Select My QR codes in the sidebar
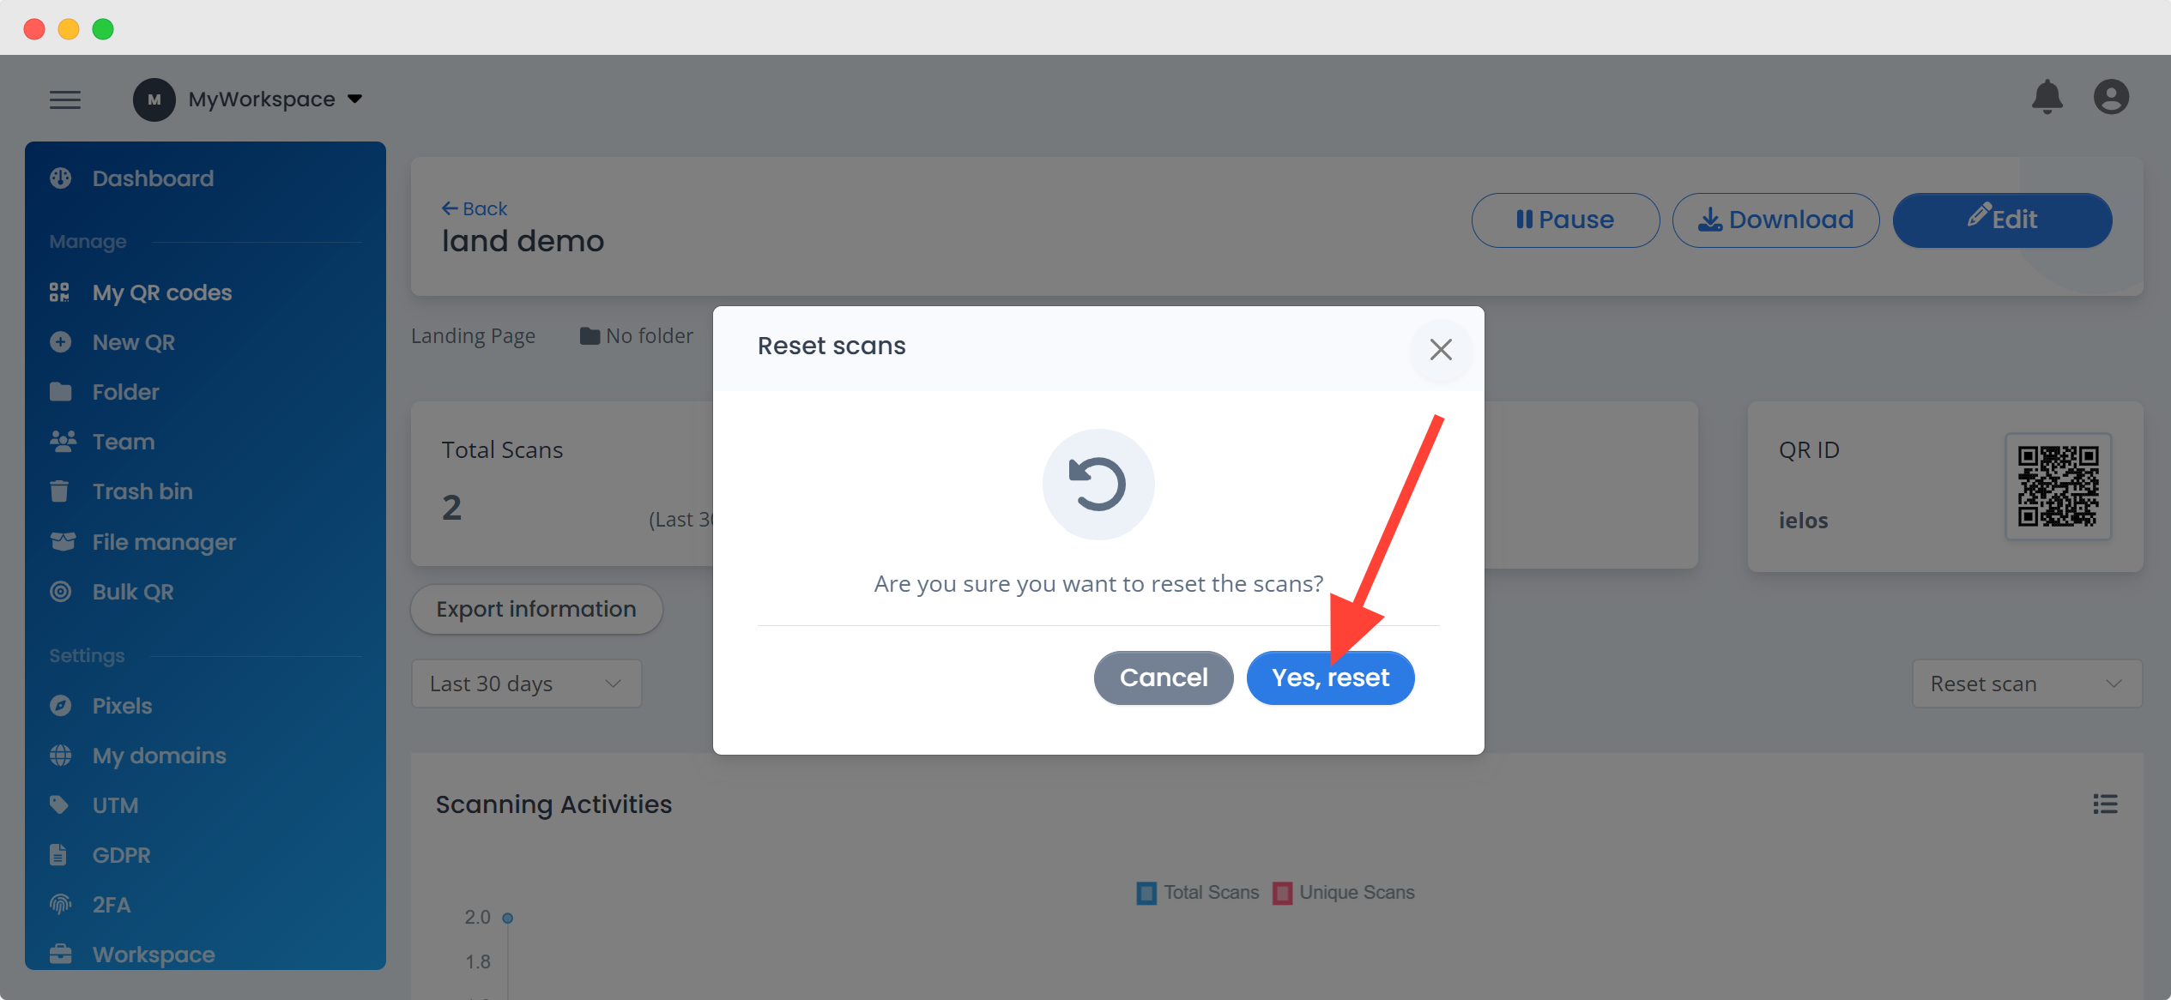Screen dimensions: 2171x1000 (x=161, y=292)
